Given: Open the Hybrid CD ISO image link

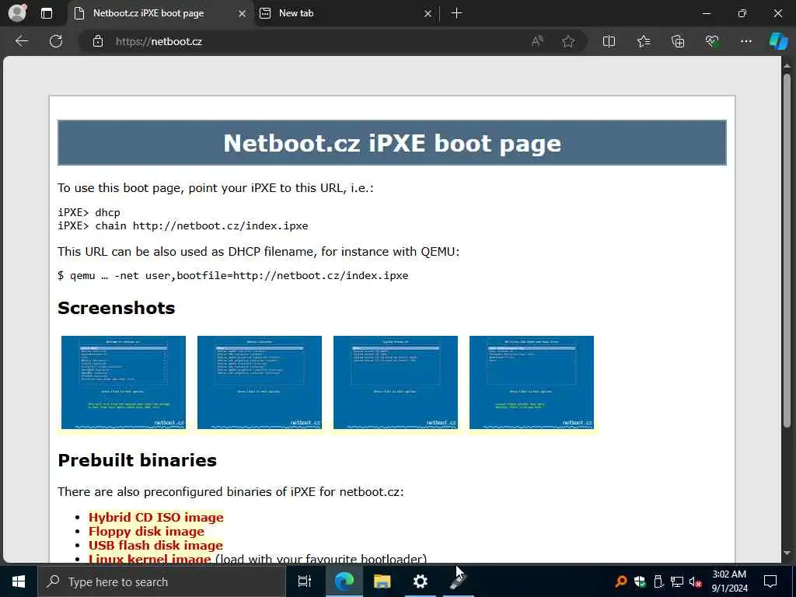Looking at the screenshot, I should (x=155, y=517).
